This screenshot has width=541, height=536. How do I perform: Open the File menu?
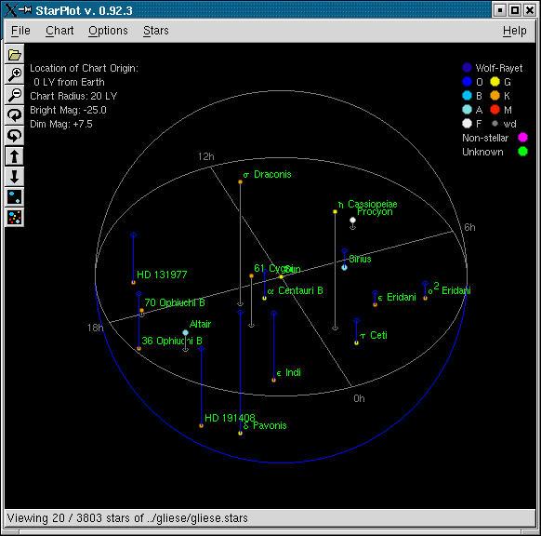pos(20,31)
